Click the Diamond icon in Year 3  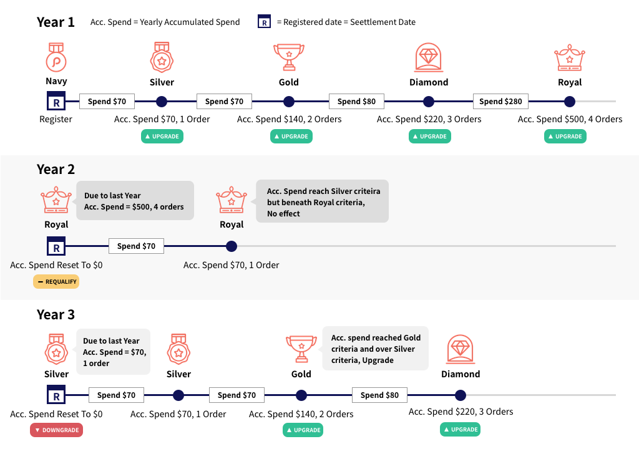coord(461,349)
